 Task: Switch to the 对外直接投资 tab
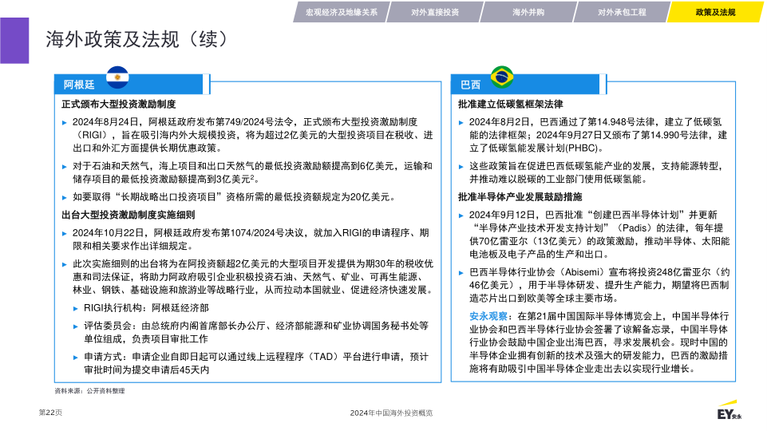pos(435,12)
